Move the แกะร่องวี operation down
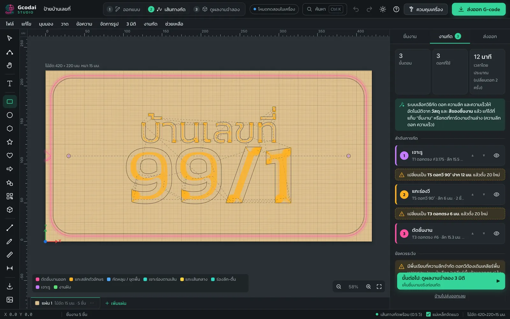510x319 pixels. point(484,195)
